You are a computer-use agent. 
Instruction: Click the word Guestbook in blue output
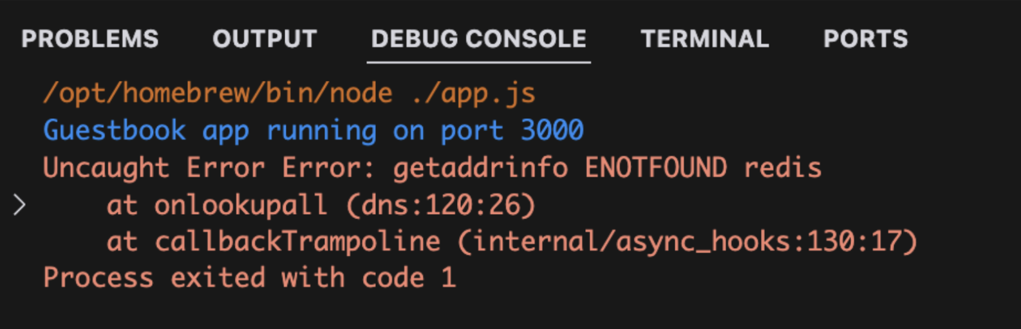115,130
